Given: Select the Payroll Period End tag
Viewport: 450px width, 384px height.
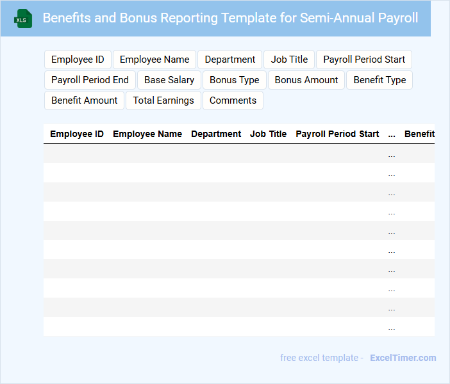Looking at the screenshot, I should [x=90, y=80].
